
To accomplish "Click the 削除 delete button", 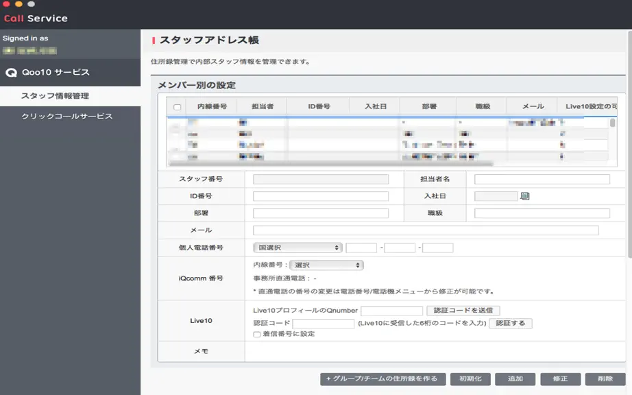I will coord(605,379).
